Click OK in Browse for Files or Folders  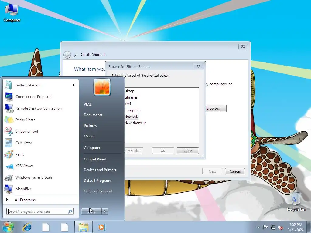163,151
